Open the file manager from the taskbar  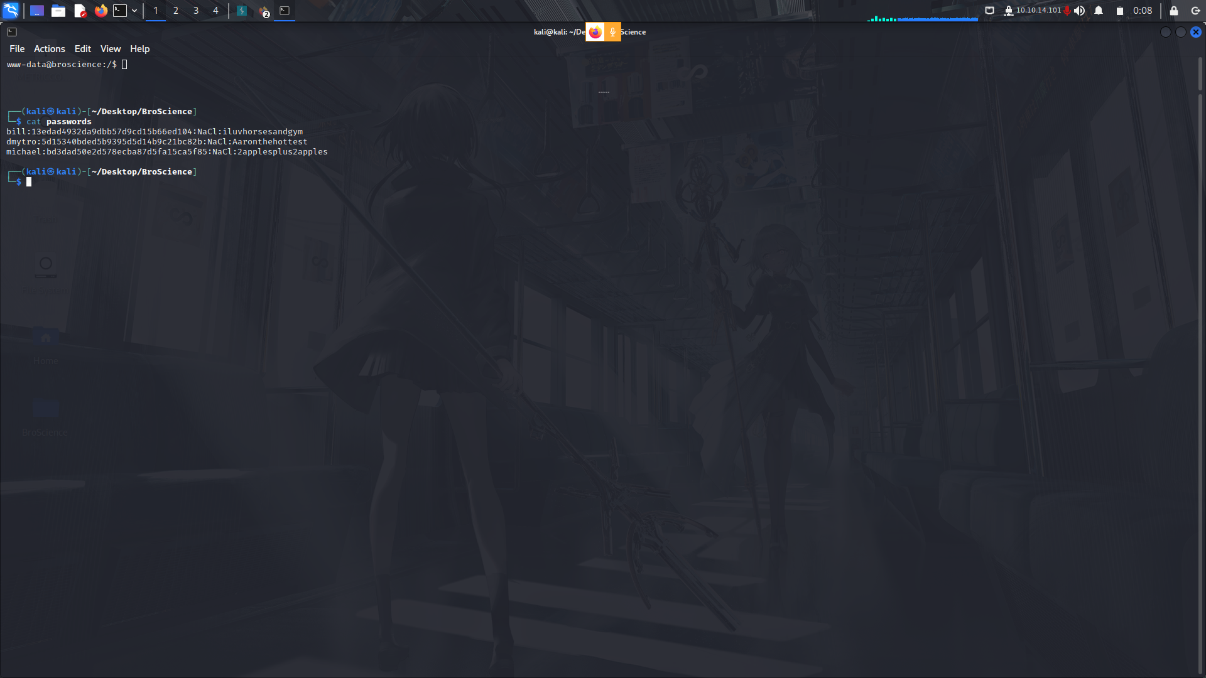click(x=58, y=10)
